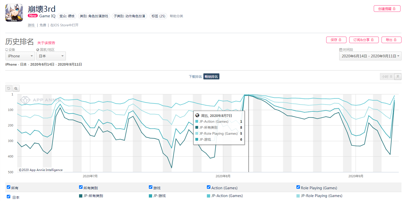Open the date range dropdown

pyautogui.click(x=370, y=56)
